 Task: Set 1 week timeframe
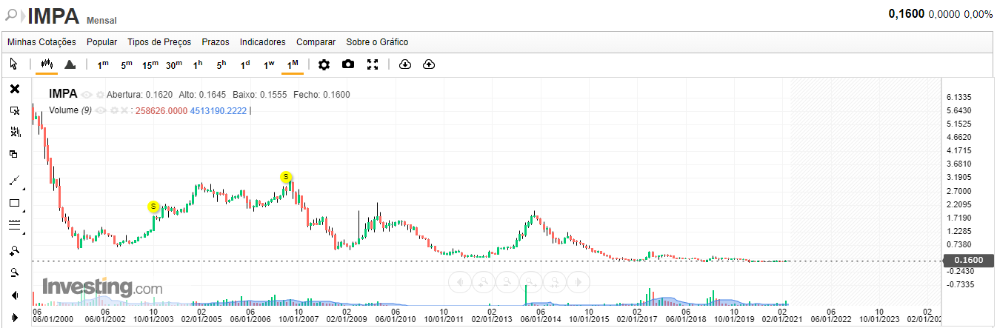point(269,64)
